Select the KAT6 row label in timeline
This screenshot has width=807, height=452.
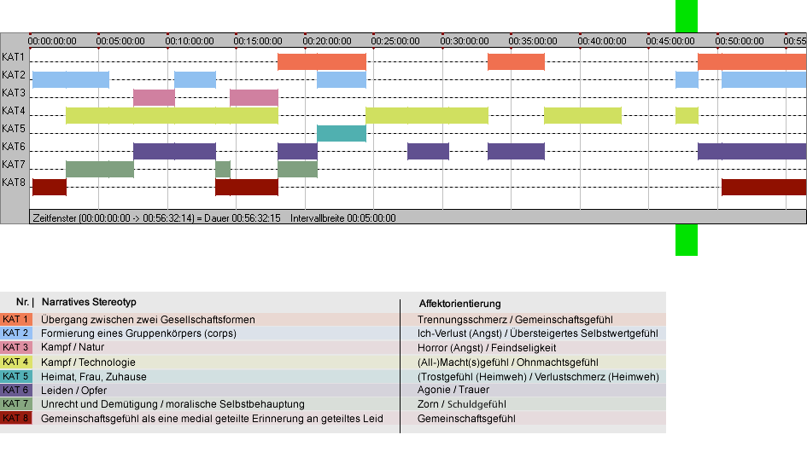coord(14,147)
